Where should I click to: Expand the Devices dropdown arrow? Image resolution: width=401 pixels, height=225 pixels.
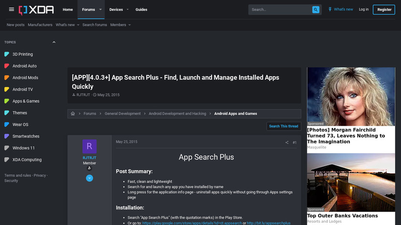[x=127, y=10]
